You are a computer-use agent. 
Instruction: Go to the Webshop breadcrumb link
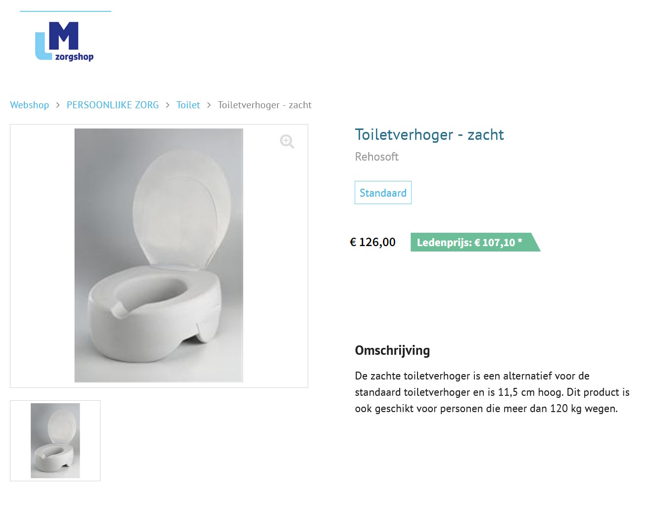tap(30, 105)
